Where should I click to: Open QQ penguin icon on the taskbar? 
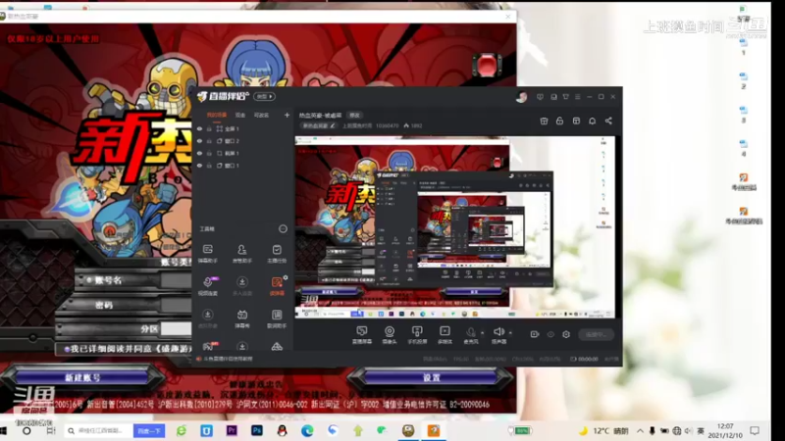282,430
